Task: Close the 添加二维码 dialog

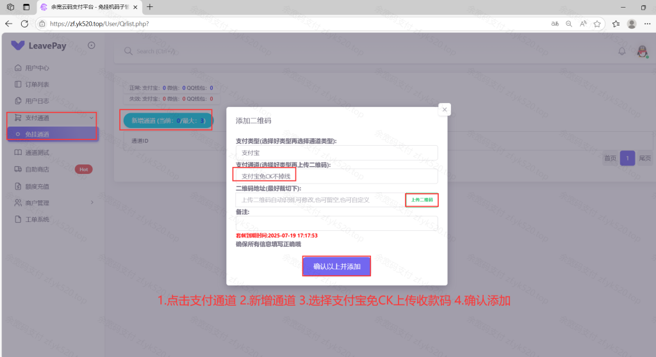Action: (445, 109)
